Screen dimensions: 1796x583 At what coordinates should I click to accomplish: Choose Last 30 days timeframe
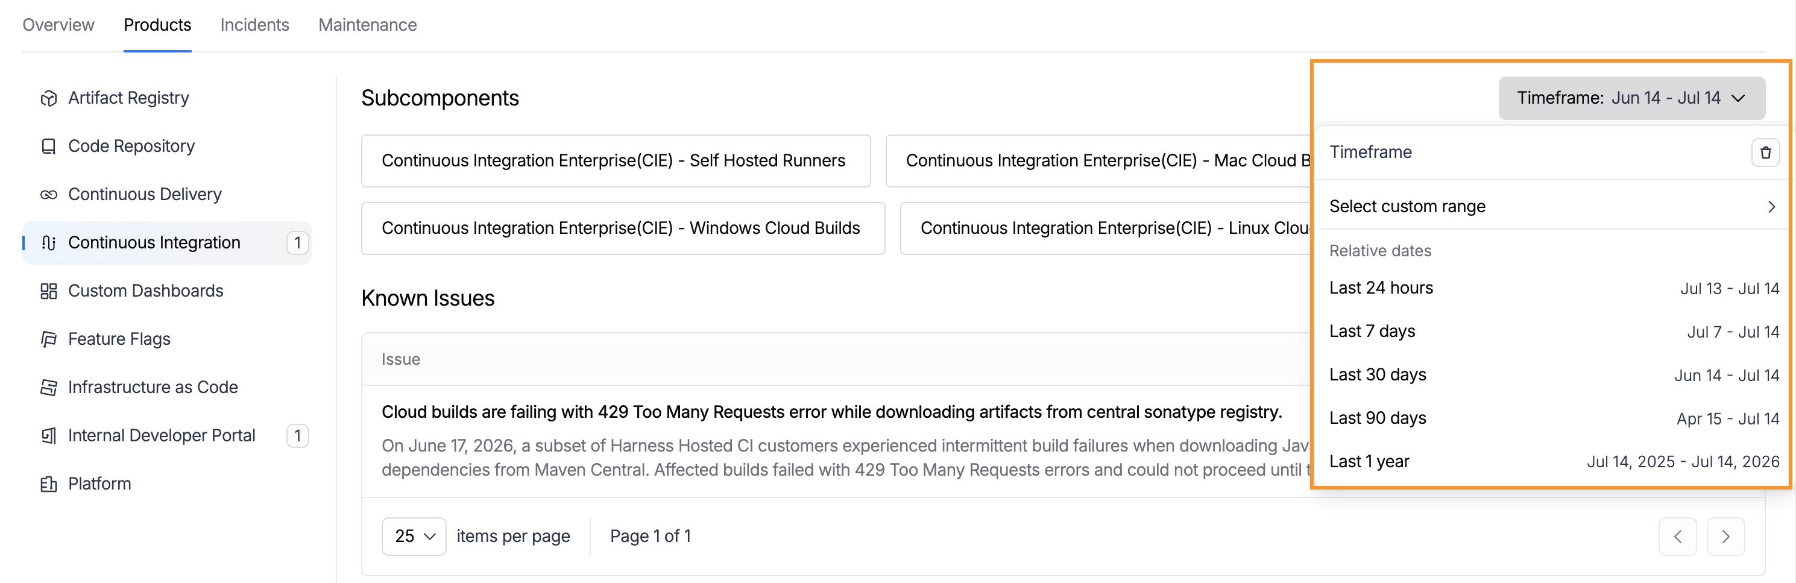coord(1554,375)
